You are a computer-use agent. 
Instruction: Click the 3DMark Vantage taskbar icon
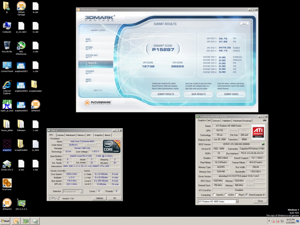16,221
